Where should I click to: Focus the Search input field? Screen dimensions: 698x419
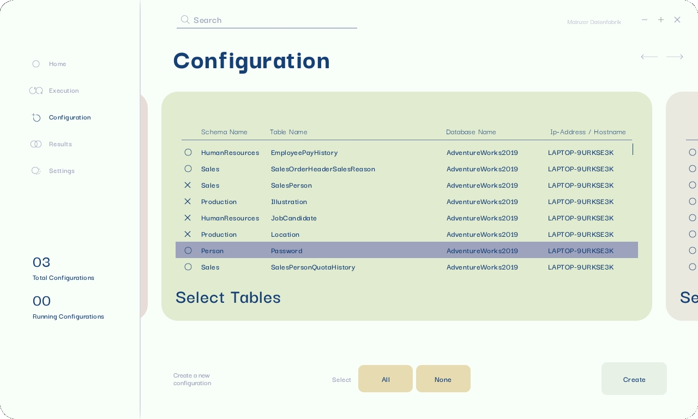point(273,20)
